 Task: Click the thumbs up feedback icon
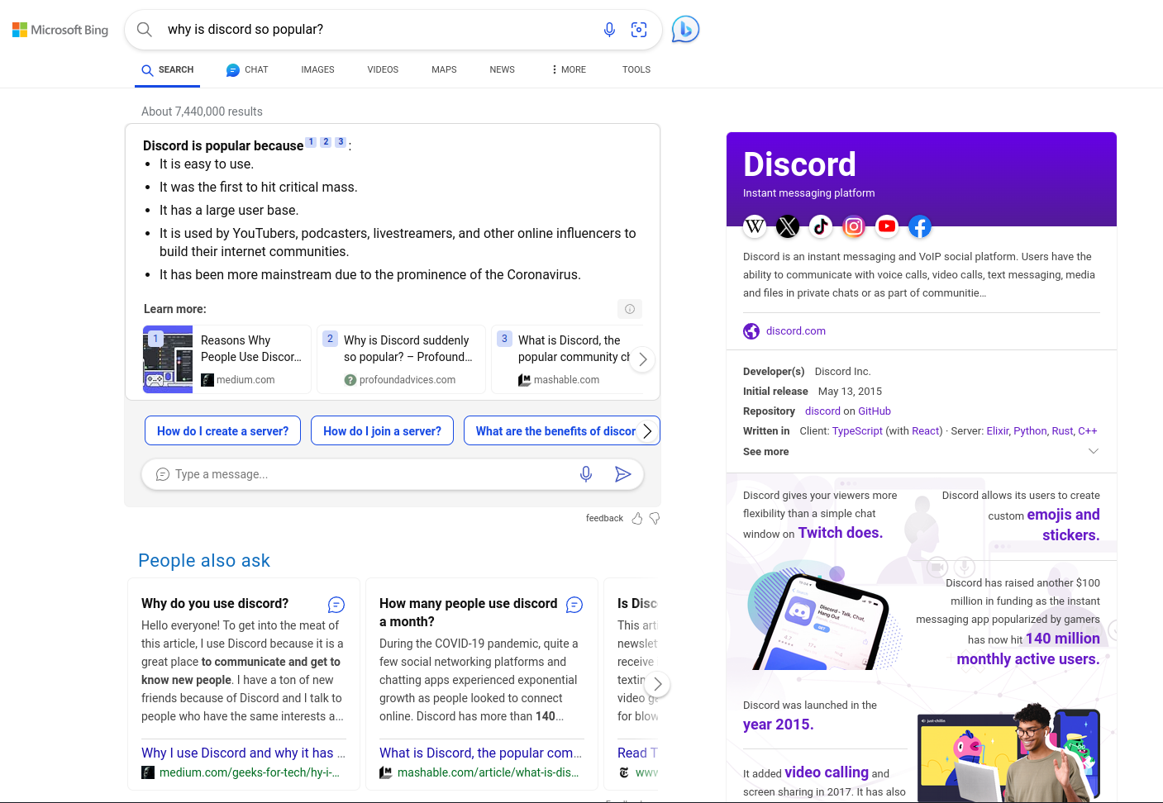(x=637, y=519)
